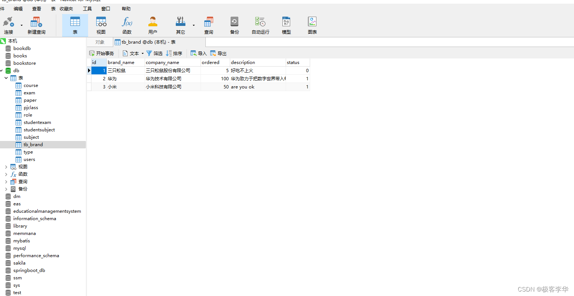
Task: Click the mybatis database icon
Action: [x=8, y=241]
